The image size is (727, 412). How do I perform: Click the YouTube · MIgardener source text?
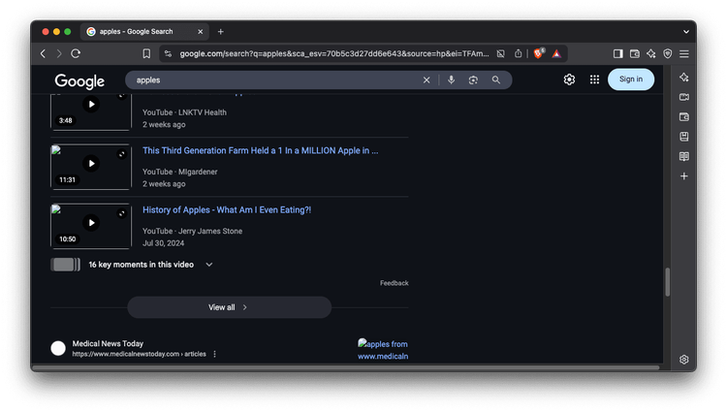click(x=180, y=172)
